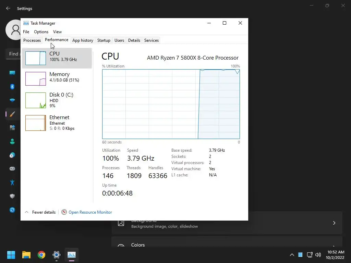The image size is (351, 263).
Task: Open Time & language icon in Settings sidebar
Action: click(12, 155)
